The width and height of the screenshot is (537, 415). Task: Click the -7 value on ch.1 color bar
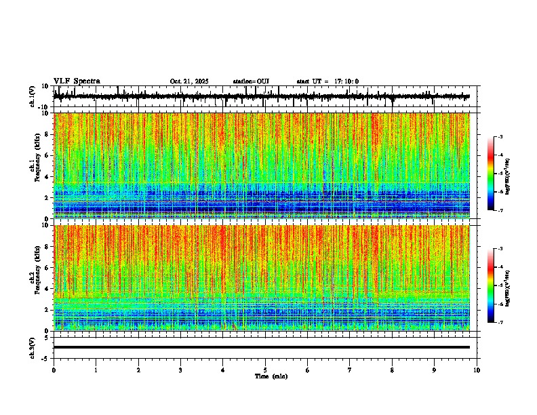(x=500, y=210)
